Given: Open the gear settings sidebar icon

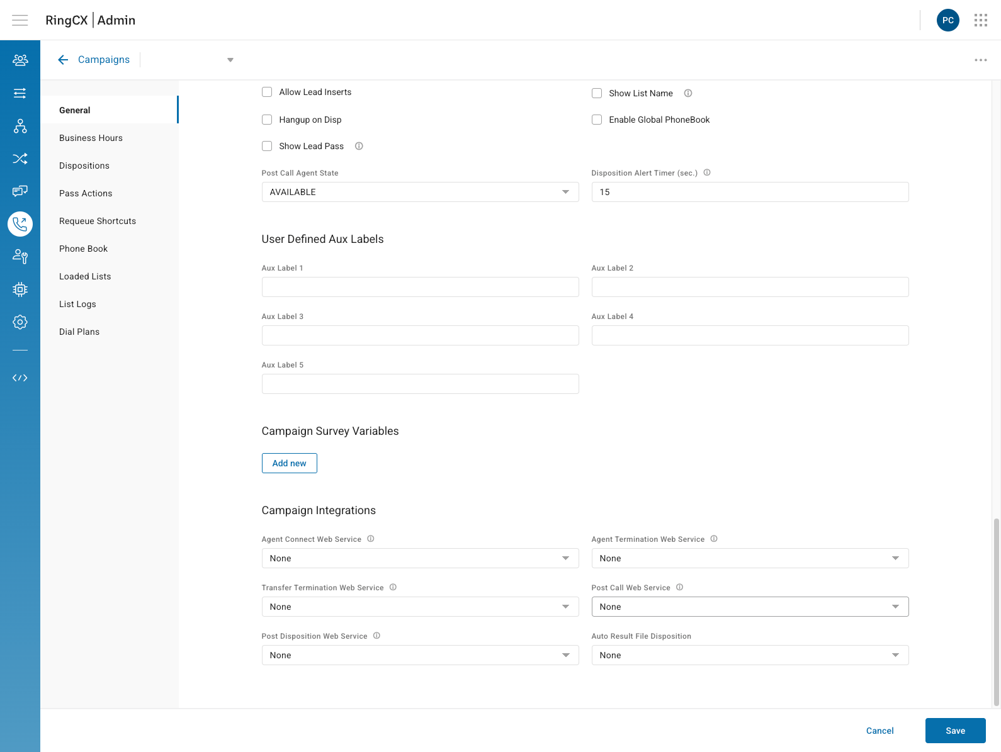Looking at the screenshot, I should click(20, 322).
